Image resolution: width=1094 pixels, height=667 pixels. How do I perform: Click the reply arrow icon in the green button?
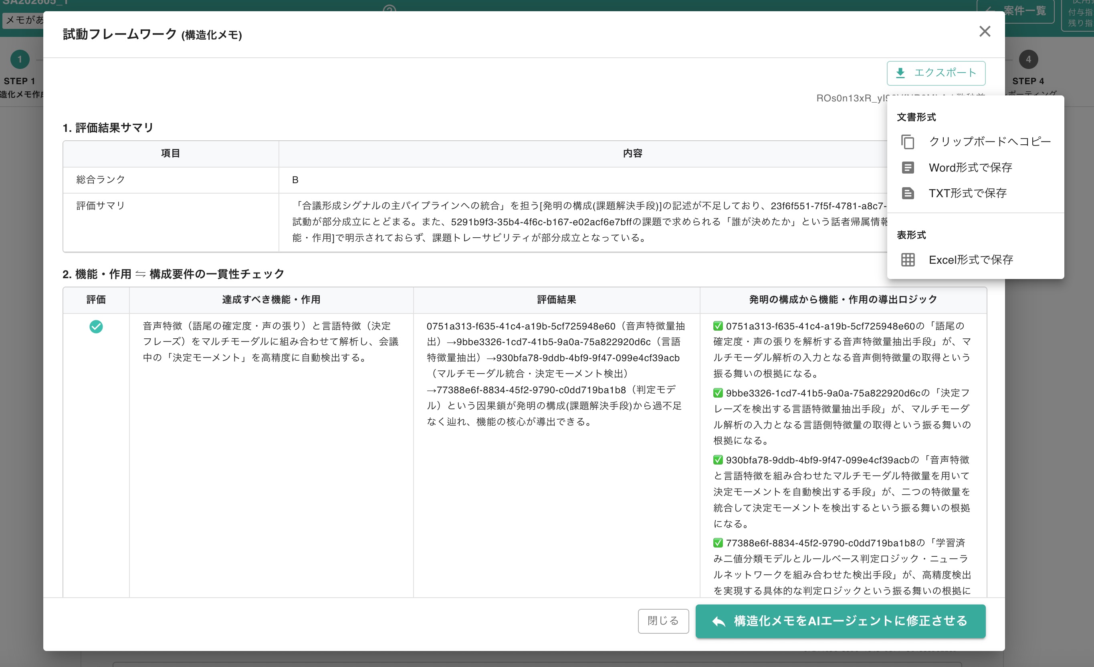click(x=719, y=621)
